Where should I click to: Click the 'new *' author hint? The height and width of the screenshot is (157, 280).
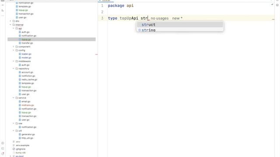(177, 18)
